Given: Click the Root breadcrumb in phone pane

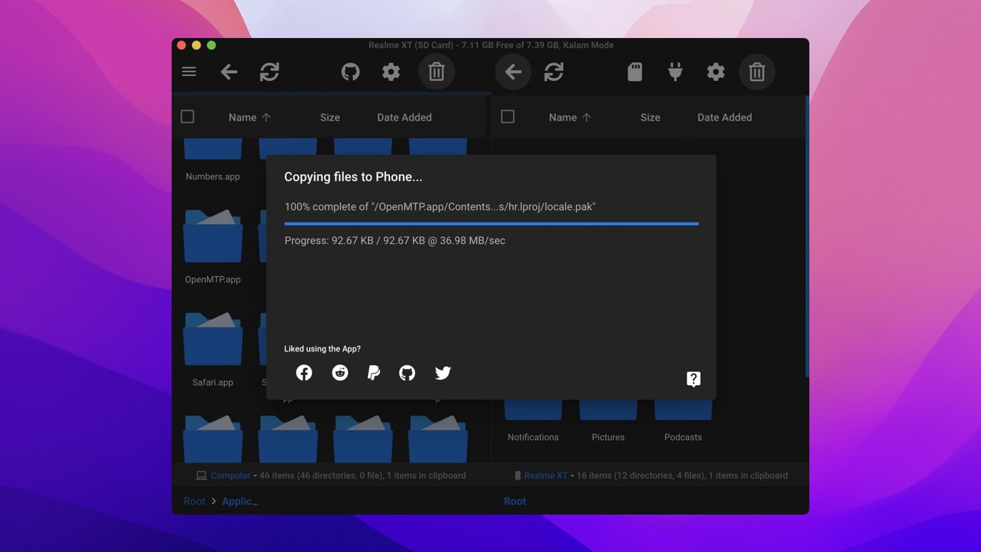Looking at the screenshot, I should click(515, 501).
